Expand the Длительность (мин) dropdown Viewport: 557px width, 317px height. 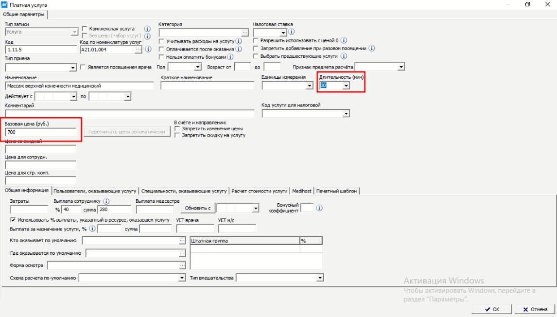pyautogui.click(x=346, y=86)
